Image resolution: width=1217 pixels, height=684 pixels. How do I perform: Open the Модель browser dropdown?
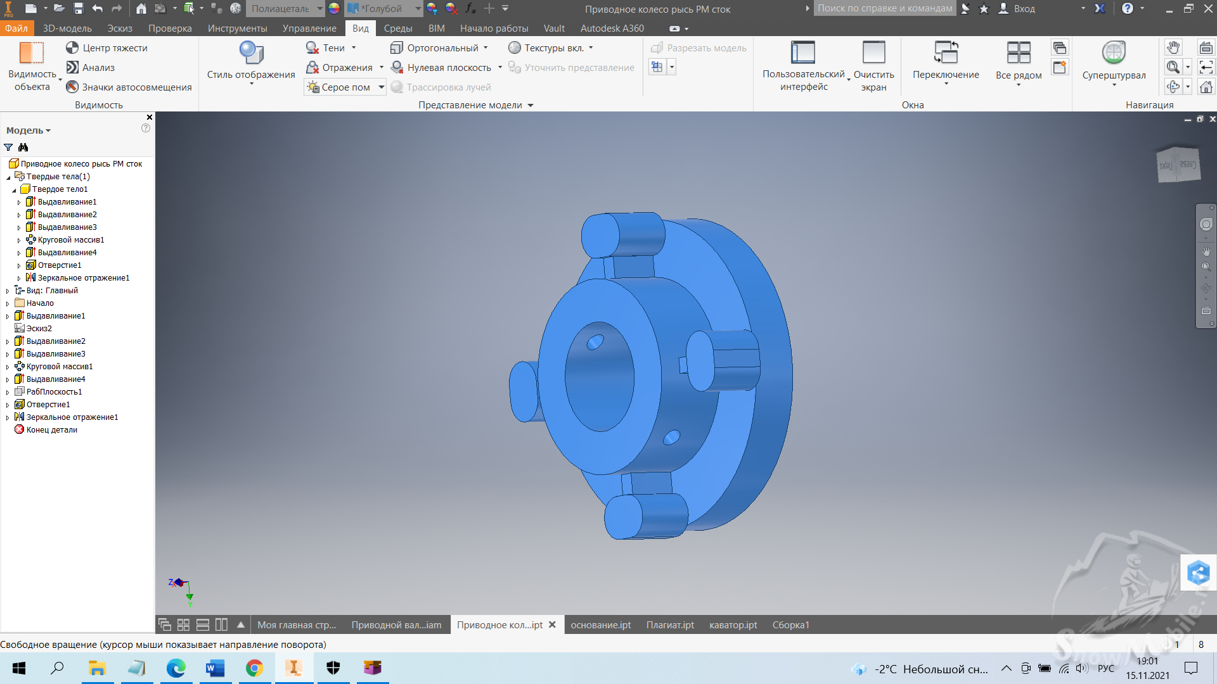click(x=28, y=130)
